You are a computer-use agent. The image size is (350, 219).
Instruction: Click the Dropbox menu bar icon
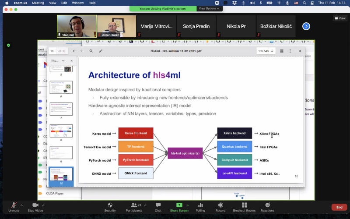[x=234, y=3]
